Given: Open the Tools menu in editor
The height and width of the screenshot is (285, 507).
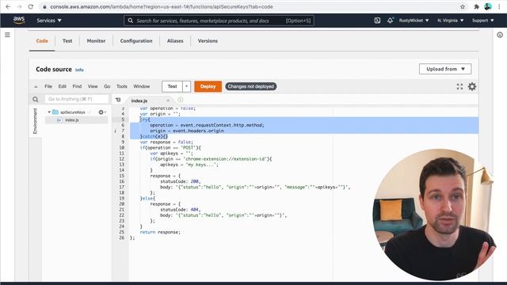Looking at the screenshot, I should click(x=121, y=86).
